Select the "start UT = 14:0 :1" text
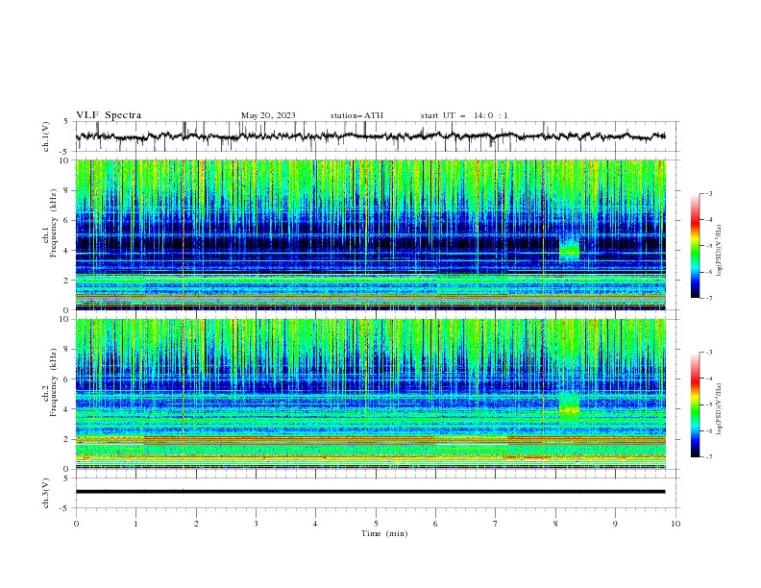 464,115
